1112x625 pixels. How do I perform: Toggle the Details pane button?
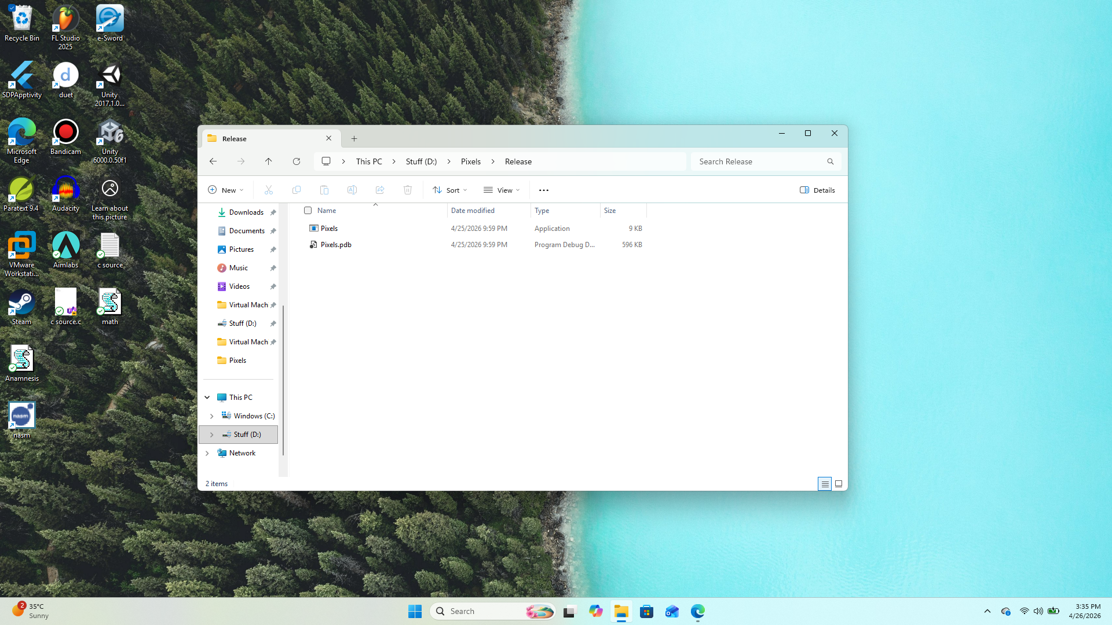[817, 190]
